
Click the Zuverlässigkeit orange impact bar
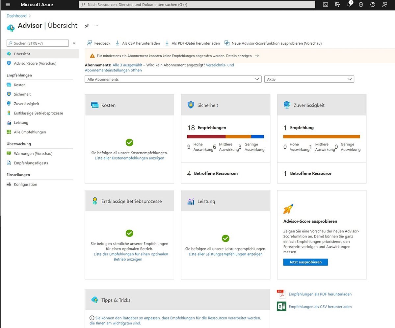(x=322, y=136)
